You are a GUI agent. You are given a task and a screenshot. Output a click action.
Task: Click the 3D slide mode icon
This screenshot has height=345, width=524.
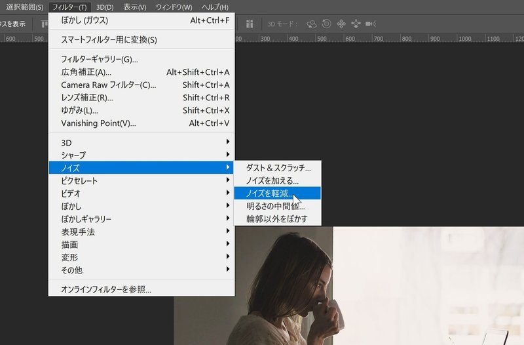tap(356, 24)
